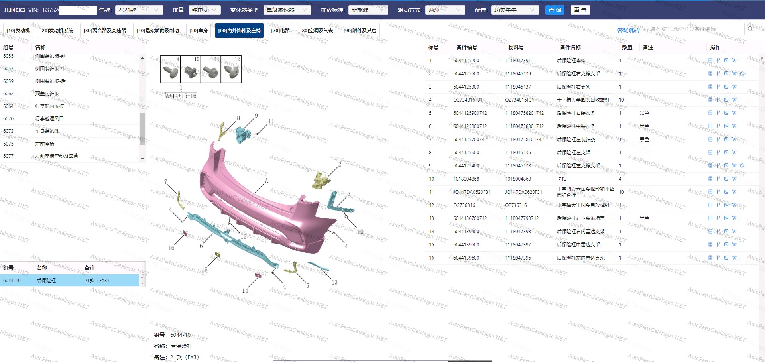
Task: Open the 配置 功夫牛牛 dropdown
Action: (x=514, y=10)
